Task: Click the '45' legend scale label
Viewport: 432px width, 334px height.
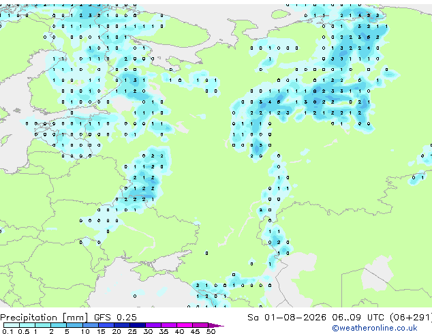Action: pos(196,331)
